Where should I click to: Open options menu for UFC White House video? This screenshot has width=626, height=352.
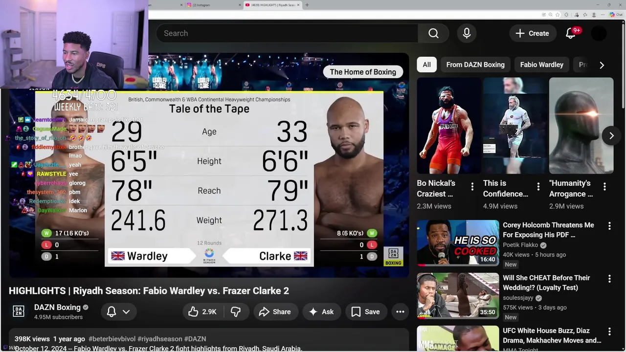point(609,331)
